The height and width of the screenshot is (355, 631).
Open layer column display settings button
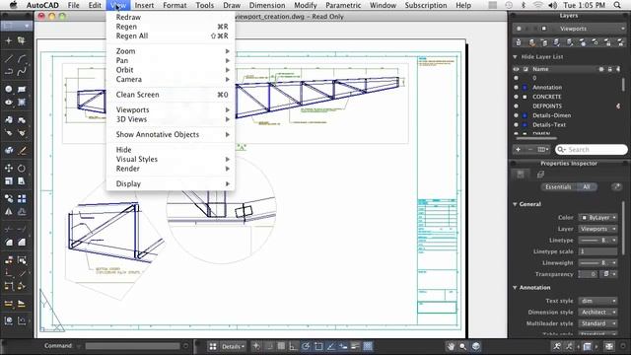543,149
